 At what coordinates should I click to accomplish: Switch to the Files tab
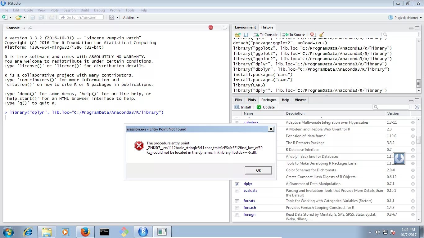[x=239, y=100]
